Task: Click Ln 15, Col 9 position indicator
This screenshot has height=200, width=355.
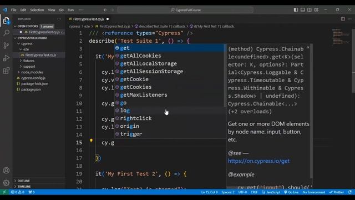Action: click(x=209, y=192)
